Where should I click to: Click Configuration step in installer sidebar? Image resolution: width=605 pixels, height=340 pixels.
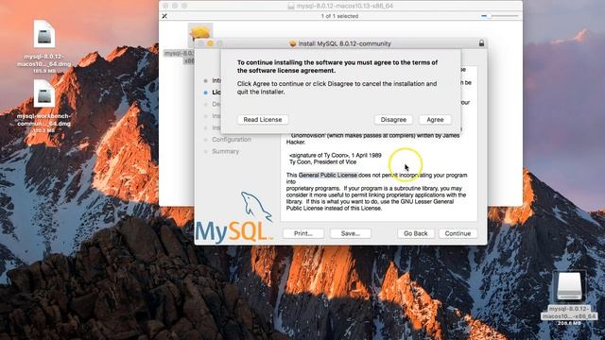tap(232, 140)
